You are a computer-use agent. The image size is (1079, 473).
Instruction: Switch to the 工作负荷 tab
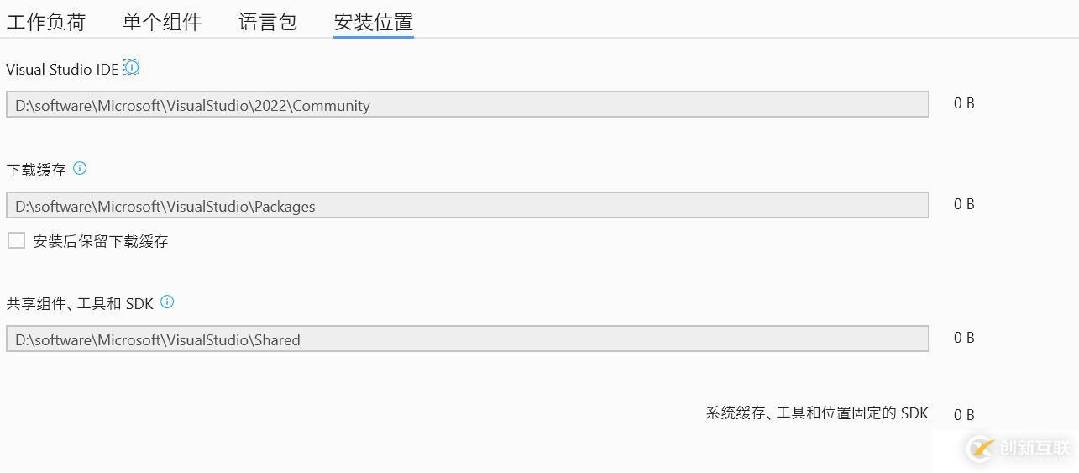(46, 22)
